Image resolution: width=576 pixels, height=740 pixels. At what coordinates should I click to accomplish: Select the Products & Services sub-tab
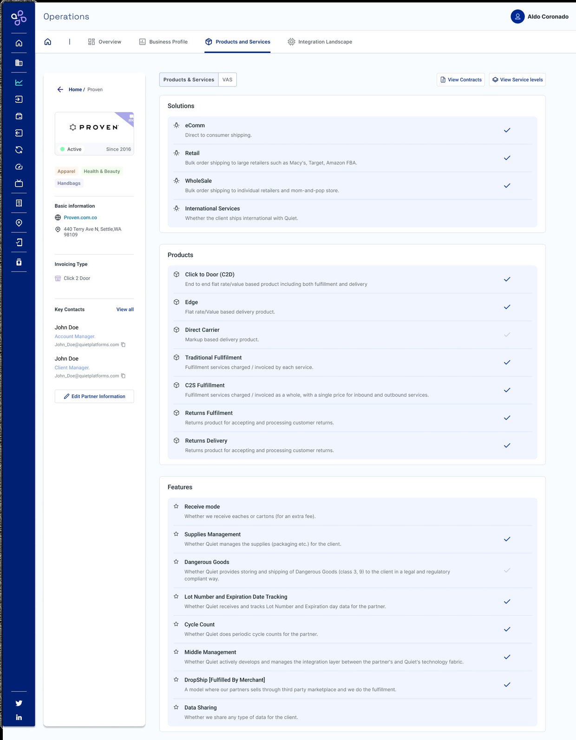189,80
